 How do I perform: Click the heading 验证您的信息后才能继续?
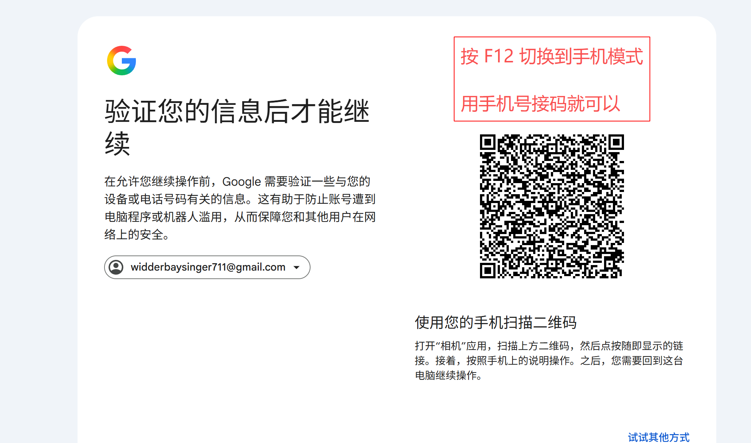pos(237,127)
